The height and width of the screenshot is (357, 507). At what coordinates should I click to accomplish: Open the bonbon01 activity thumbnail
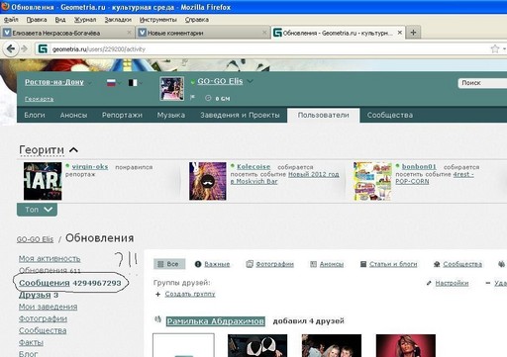pos(372,181)
